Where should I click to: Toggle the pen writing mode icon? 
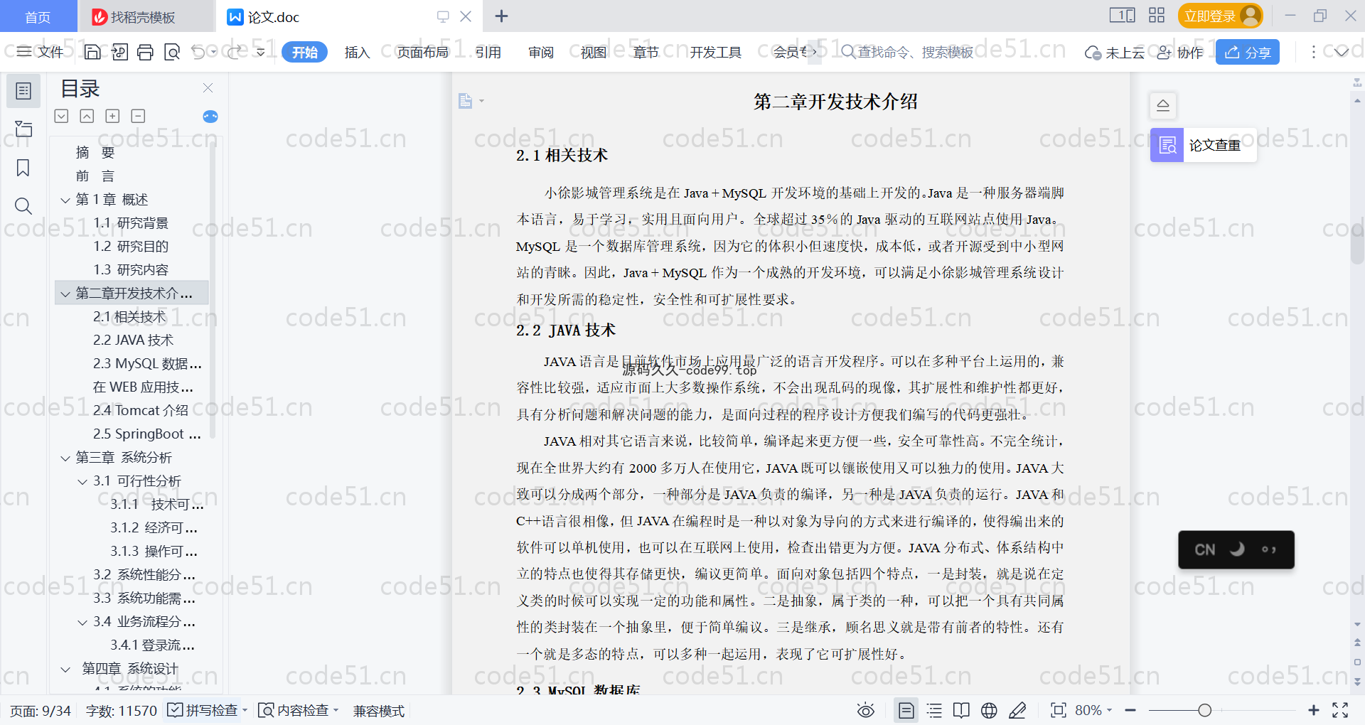1017,710
